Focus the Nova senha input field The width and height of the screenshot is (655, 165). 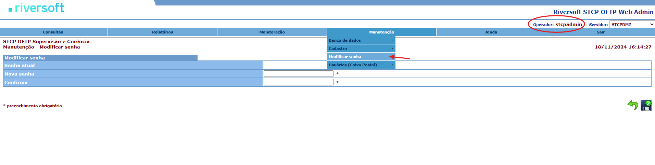[x=299, y=74]
